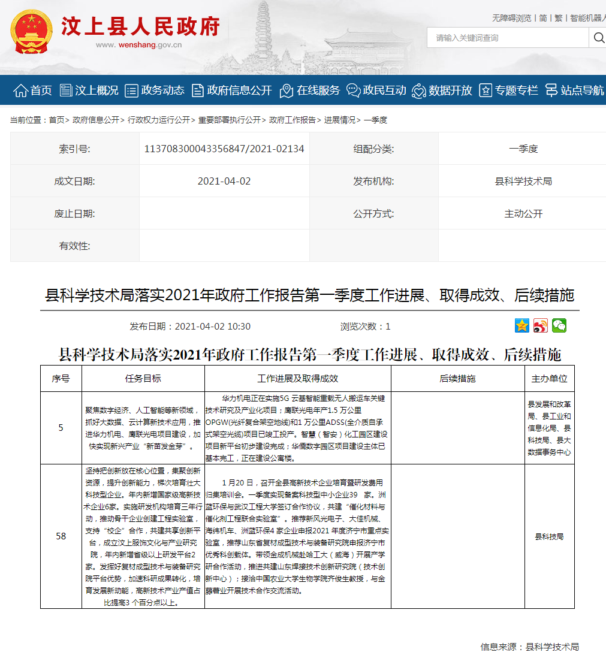Click breadcrumb link 重要部署执行公开

(x=229, y=120)
